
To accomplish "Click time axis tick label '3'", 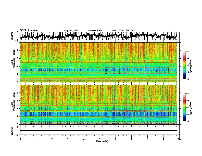I will tap(68, 139).
